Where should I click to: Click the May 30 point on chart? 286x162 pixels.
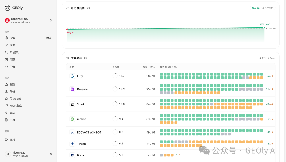point(67,29)
